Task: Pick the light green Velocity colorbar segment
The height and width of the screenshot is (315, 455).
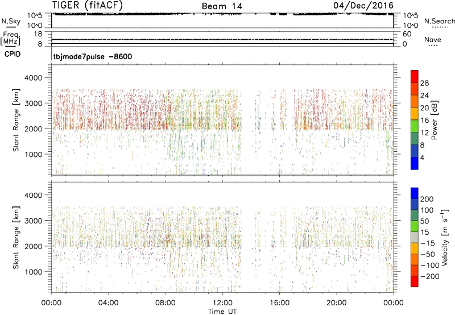Action: [x=415, y=226]
